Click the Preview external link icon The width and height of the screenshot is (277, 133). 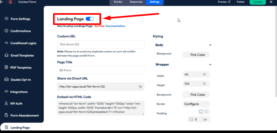click(229, 2)
